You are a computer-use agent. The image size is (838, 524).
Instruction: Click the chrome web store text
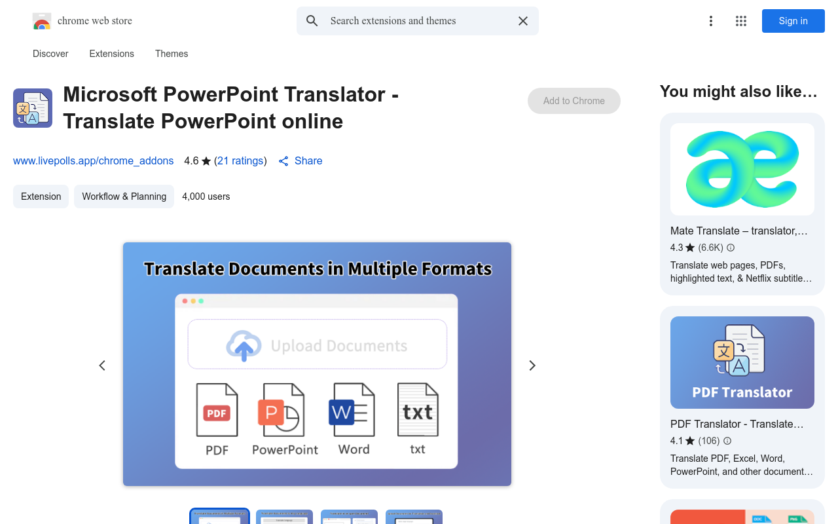[x=95, y=21]
